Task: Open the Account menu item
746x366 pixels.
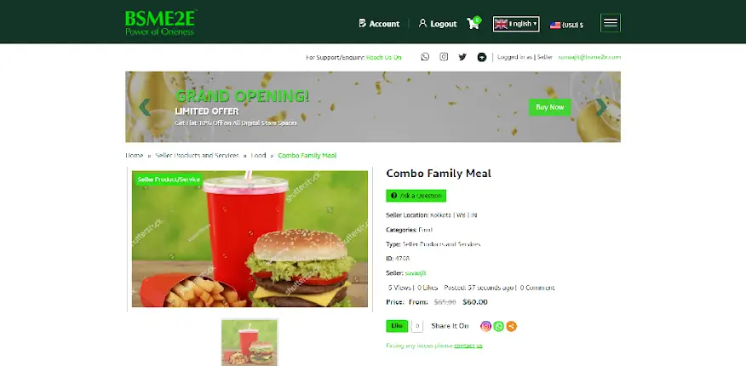Action: click(379, 24)
